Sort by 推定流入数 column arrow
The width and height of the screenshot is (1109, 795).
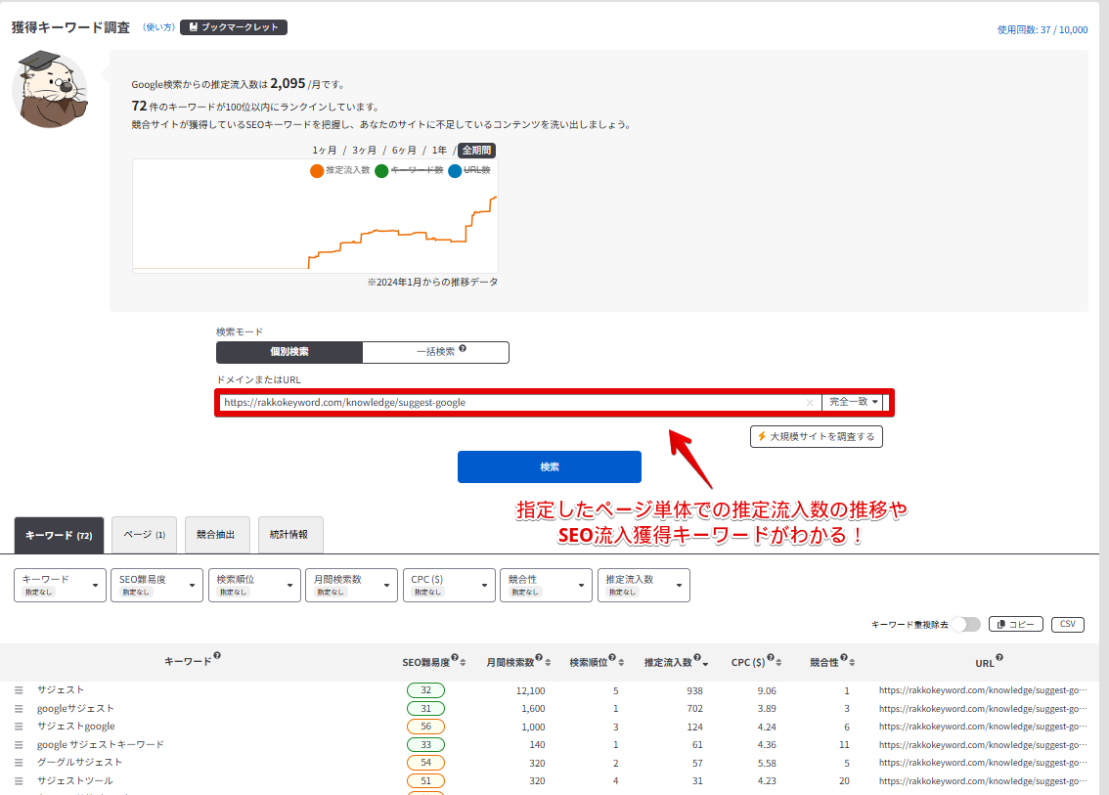[705, 663]
